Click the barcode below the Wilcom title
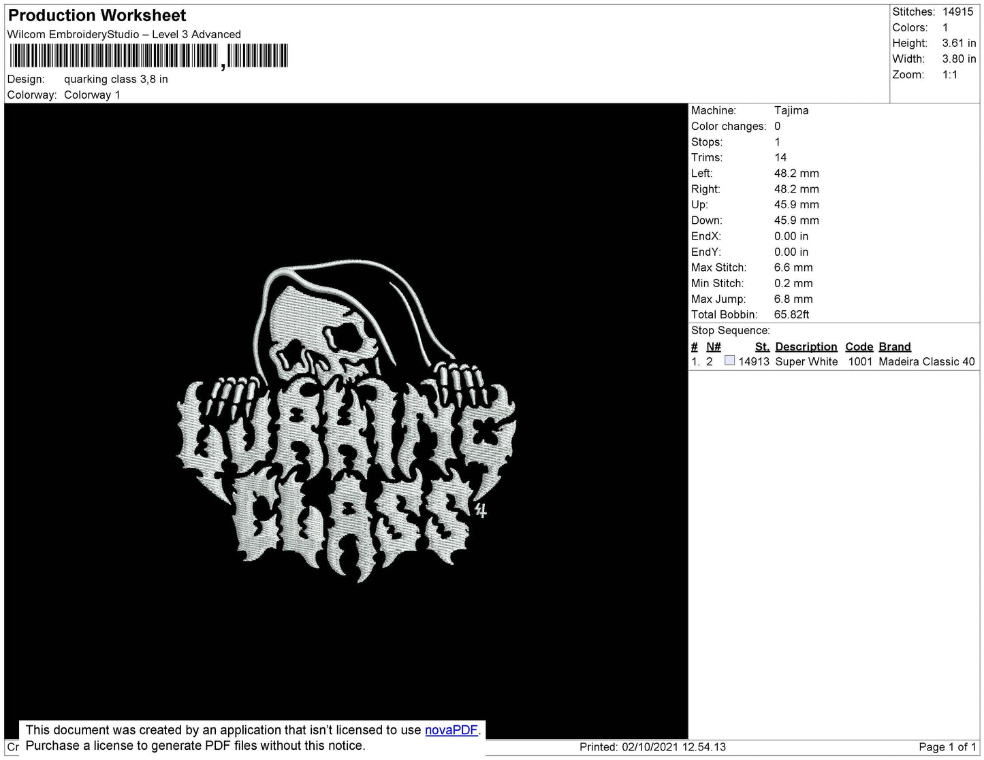The width and height of the screenshot is (984, 760). click(149, 56)
